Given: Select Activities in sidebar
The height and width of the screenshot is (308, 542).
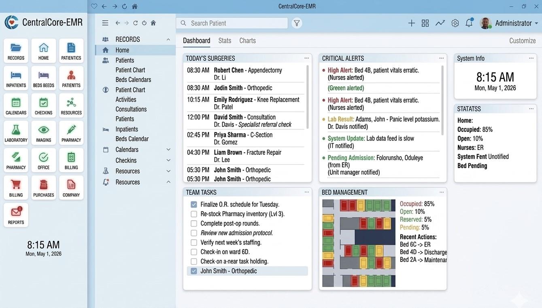Looking at the screenshot, I should tap(126, 99).
